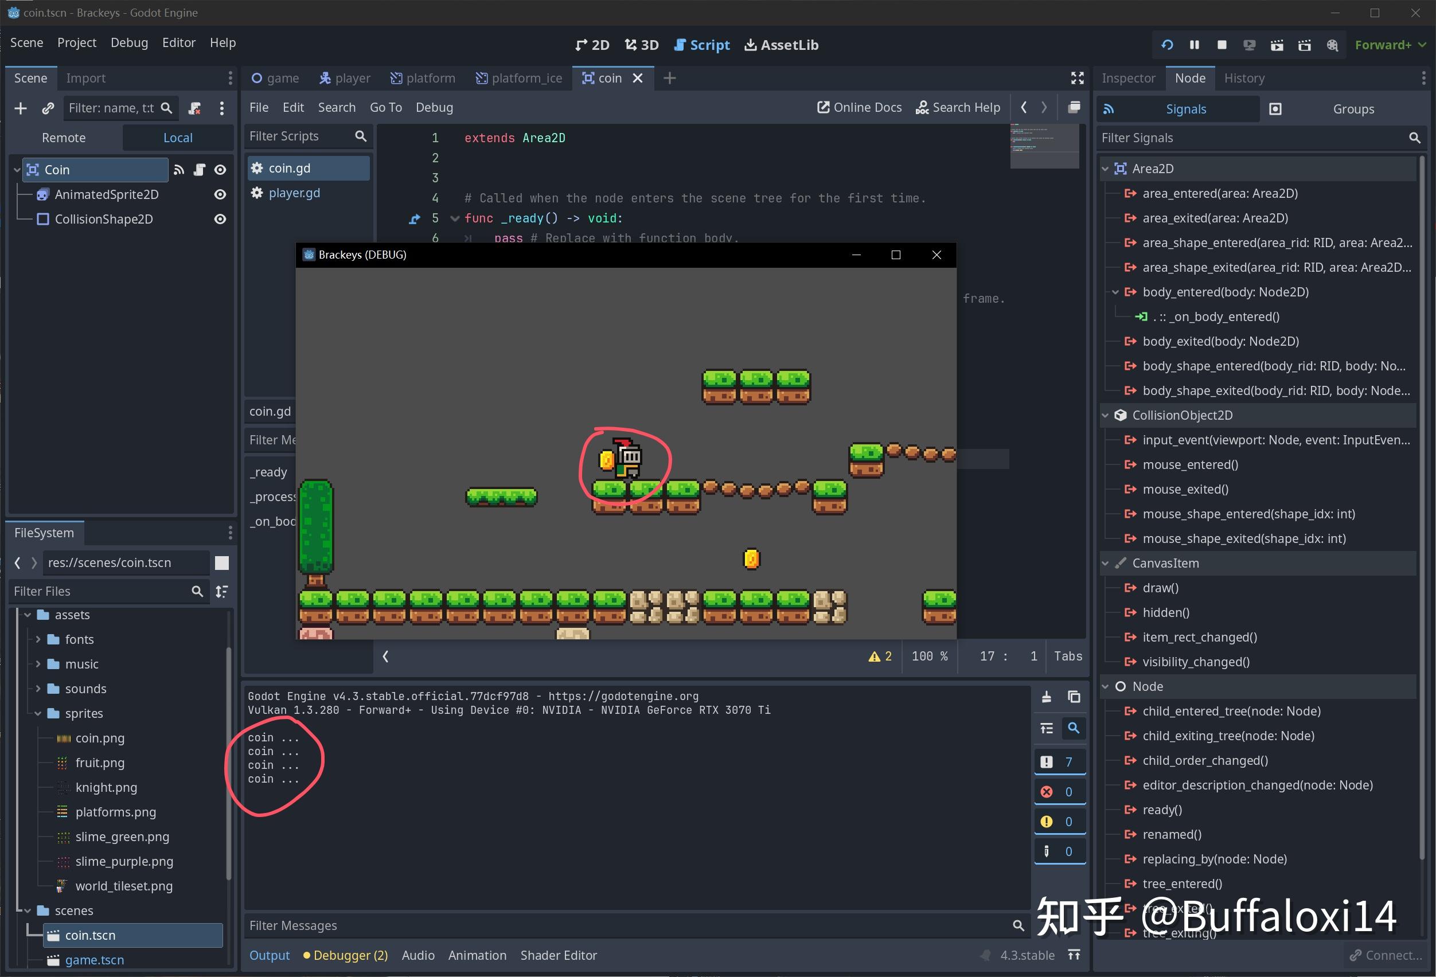Clear the Output panel
The height and width of the screenshot is (977, 1436).
[x=1046, y=697]
